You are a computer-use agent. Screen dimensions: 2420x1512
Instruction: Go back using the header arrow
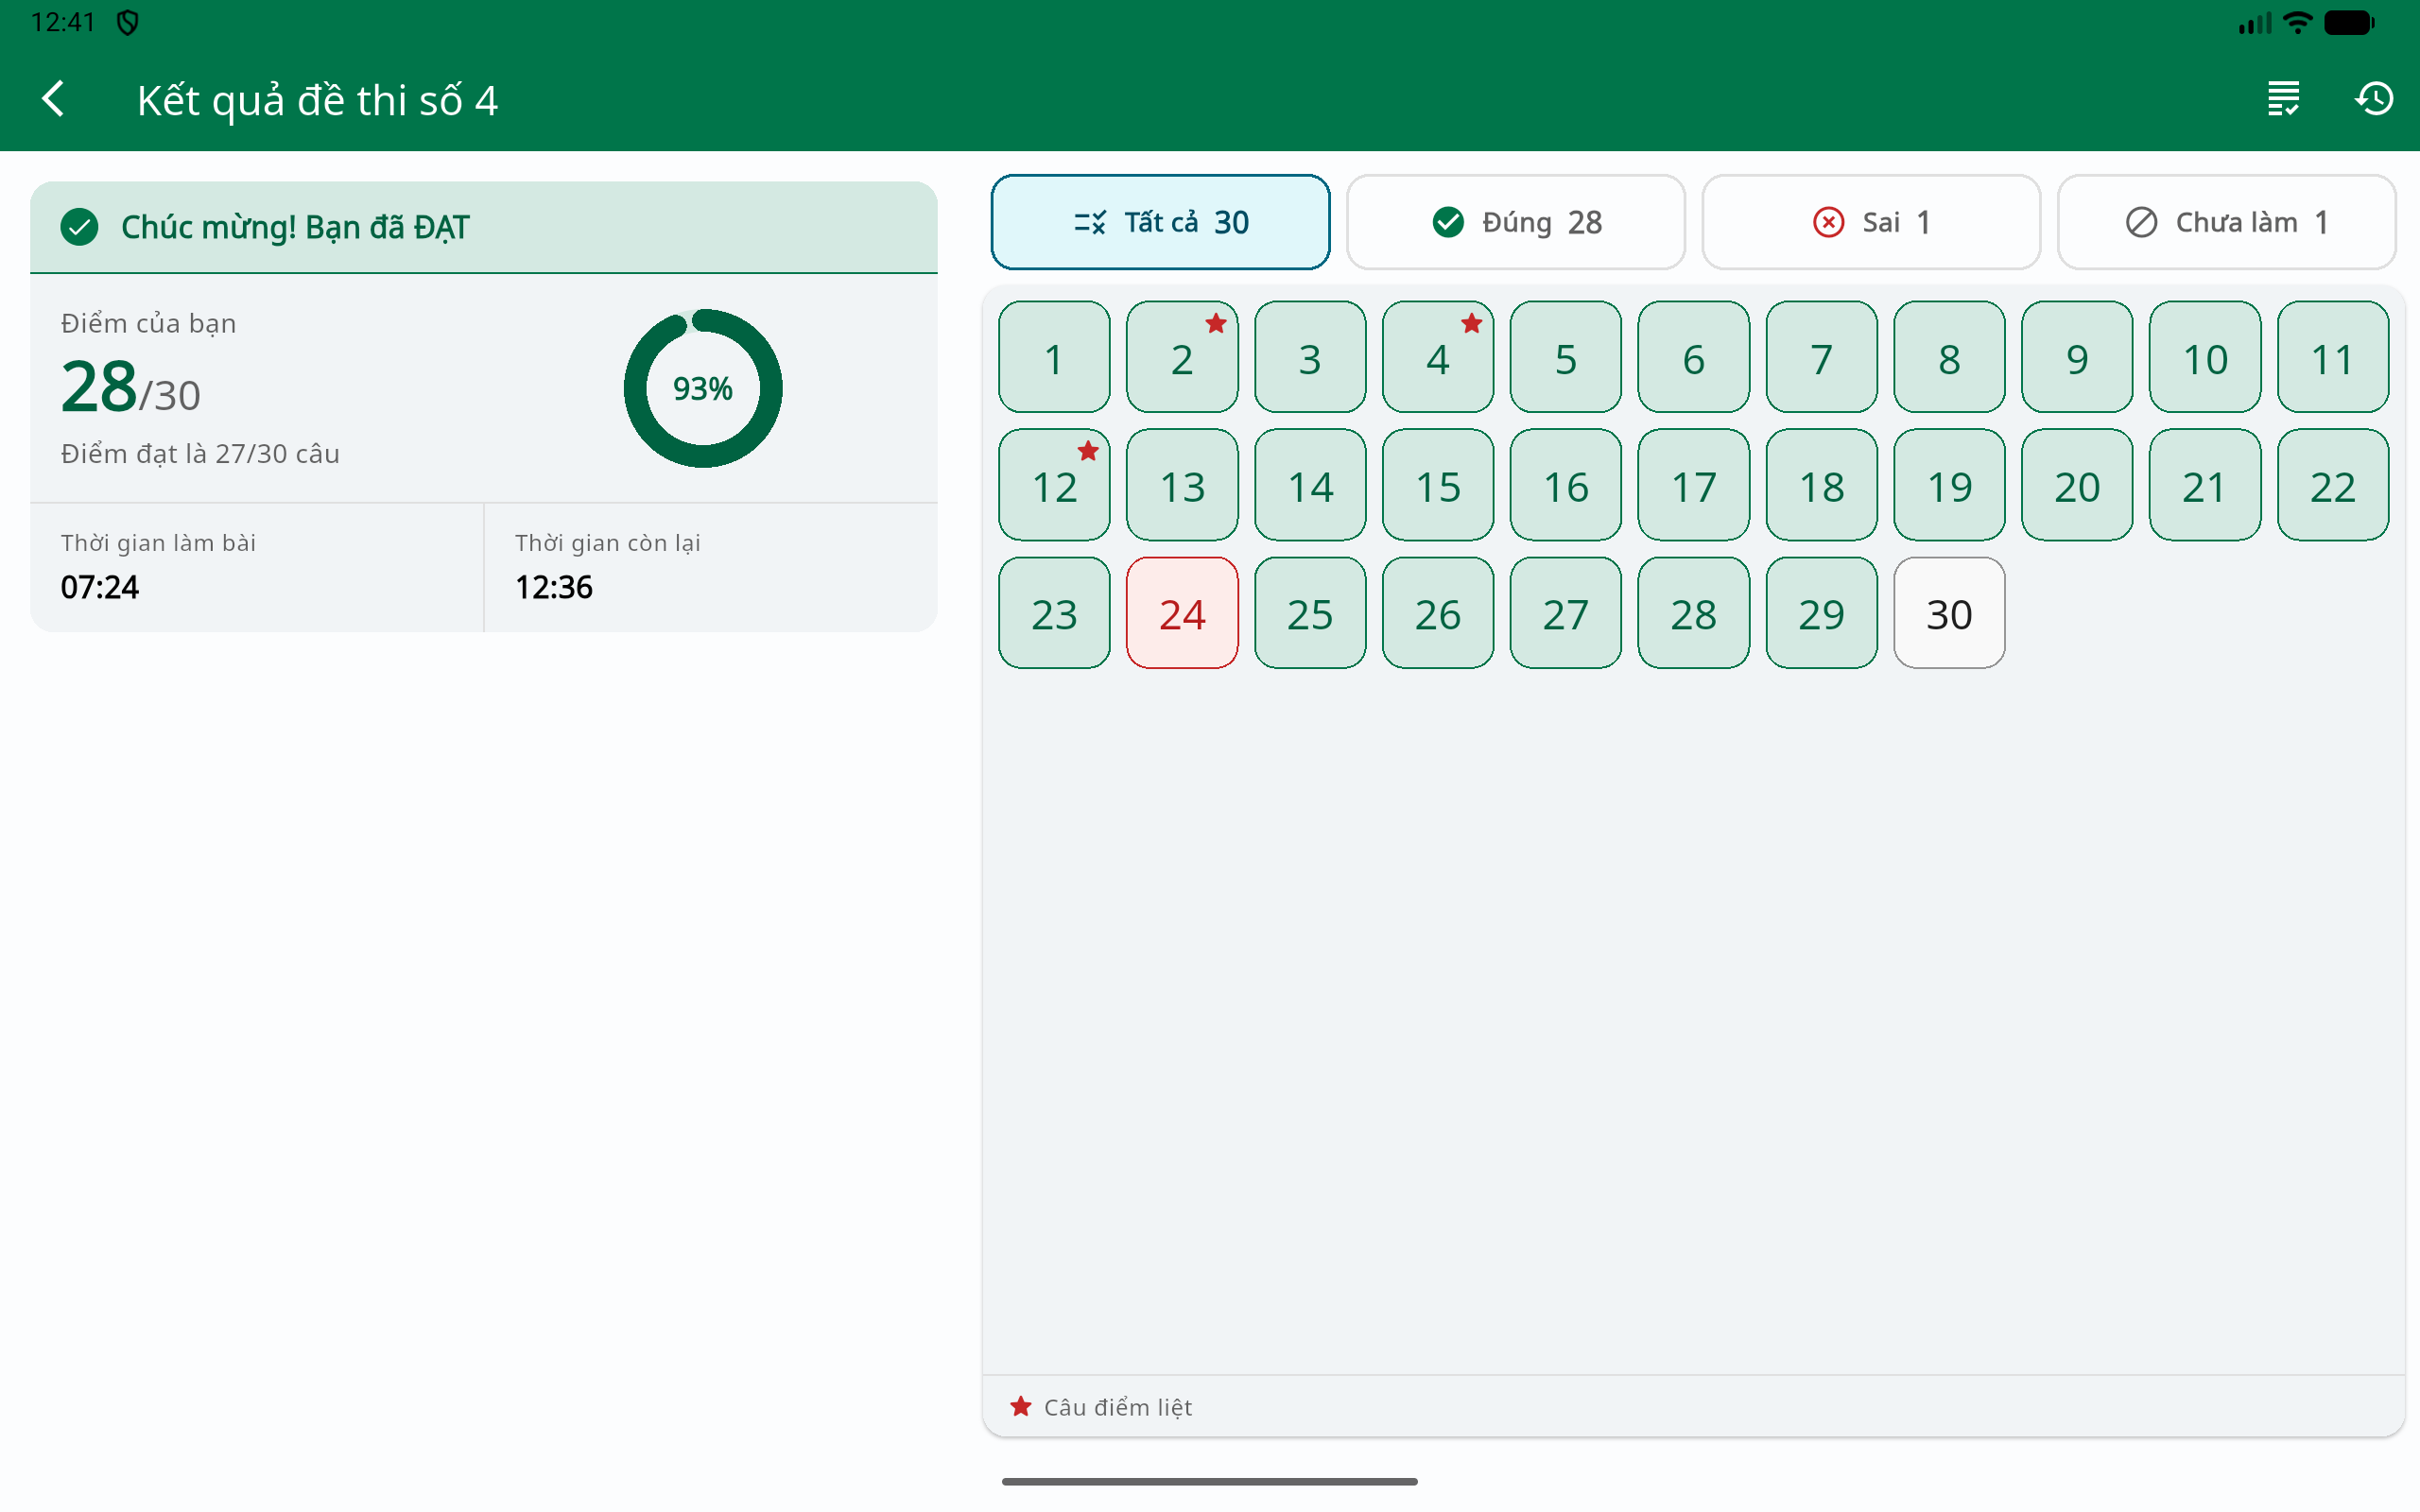53,99
